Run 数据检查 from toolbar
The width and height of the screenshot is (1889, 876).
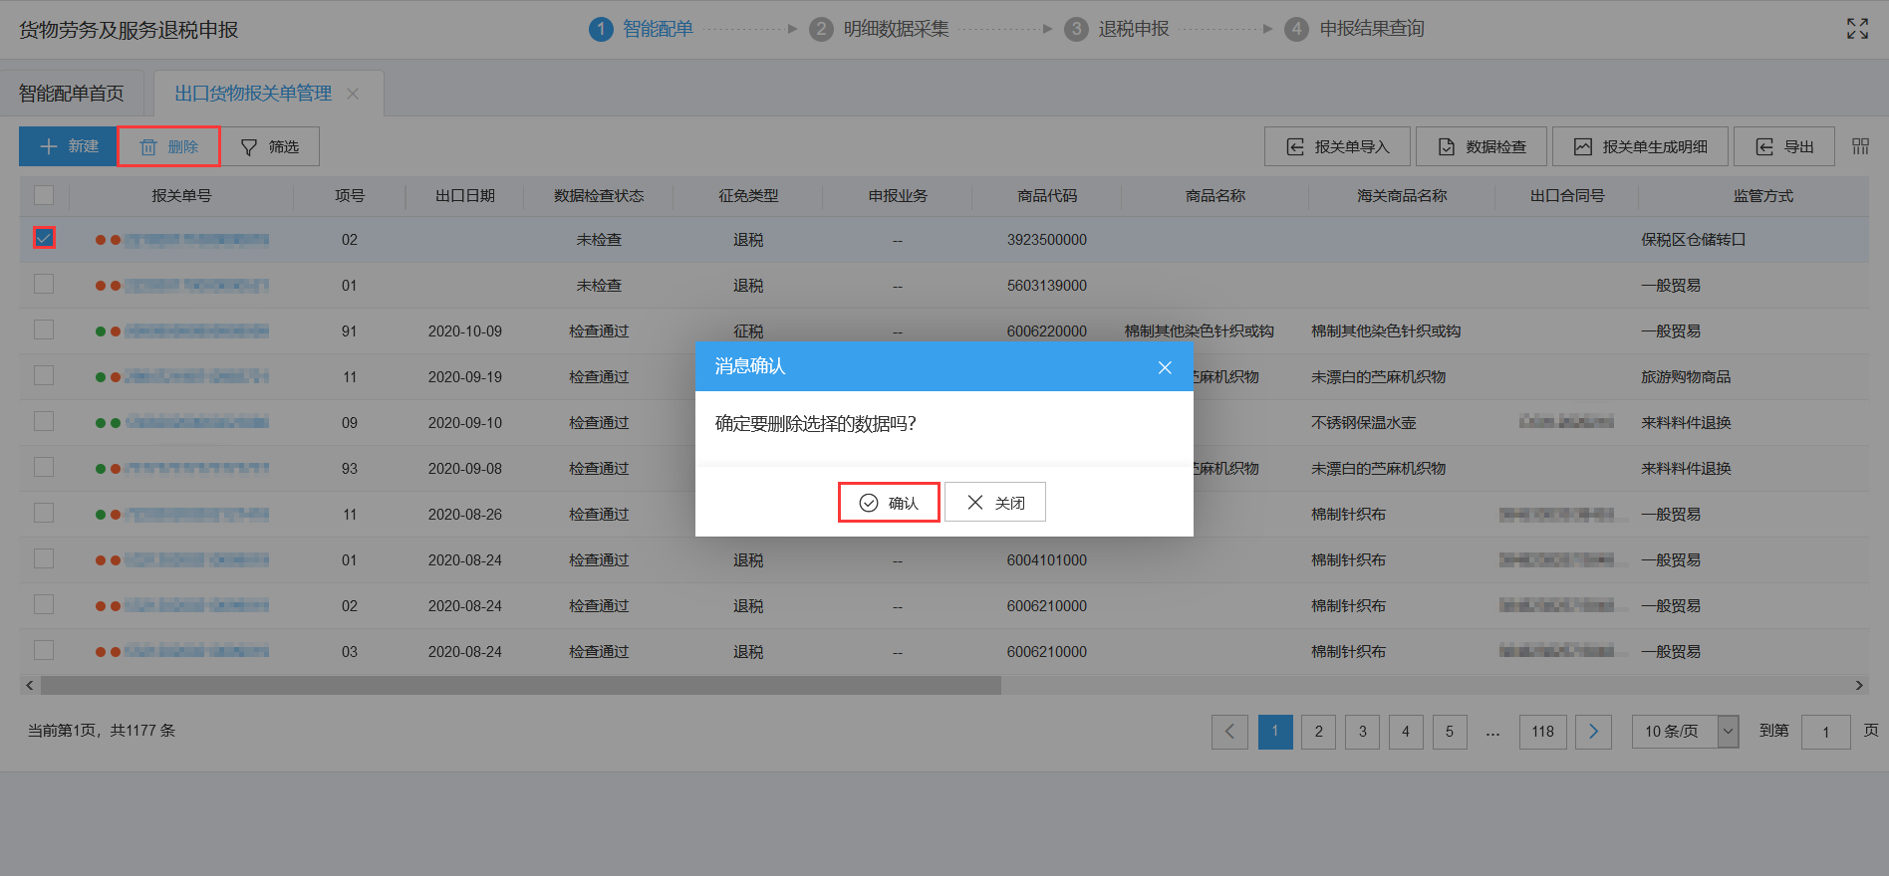pos(1482,146)
